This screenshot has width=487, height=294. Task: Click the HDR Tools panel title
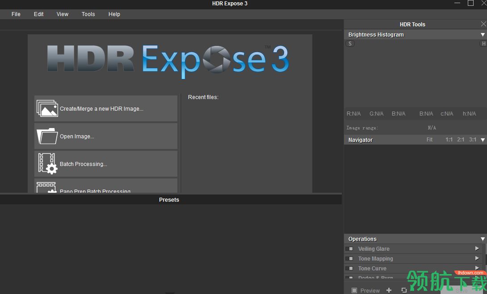[x=412, y=25]
